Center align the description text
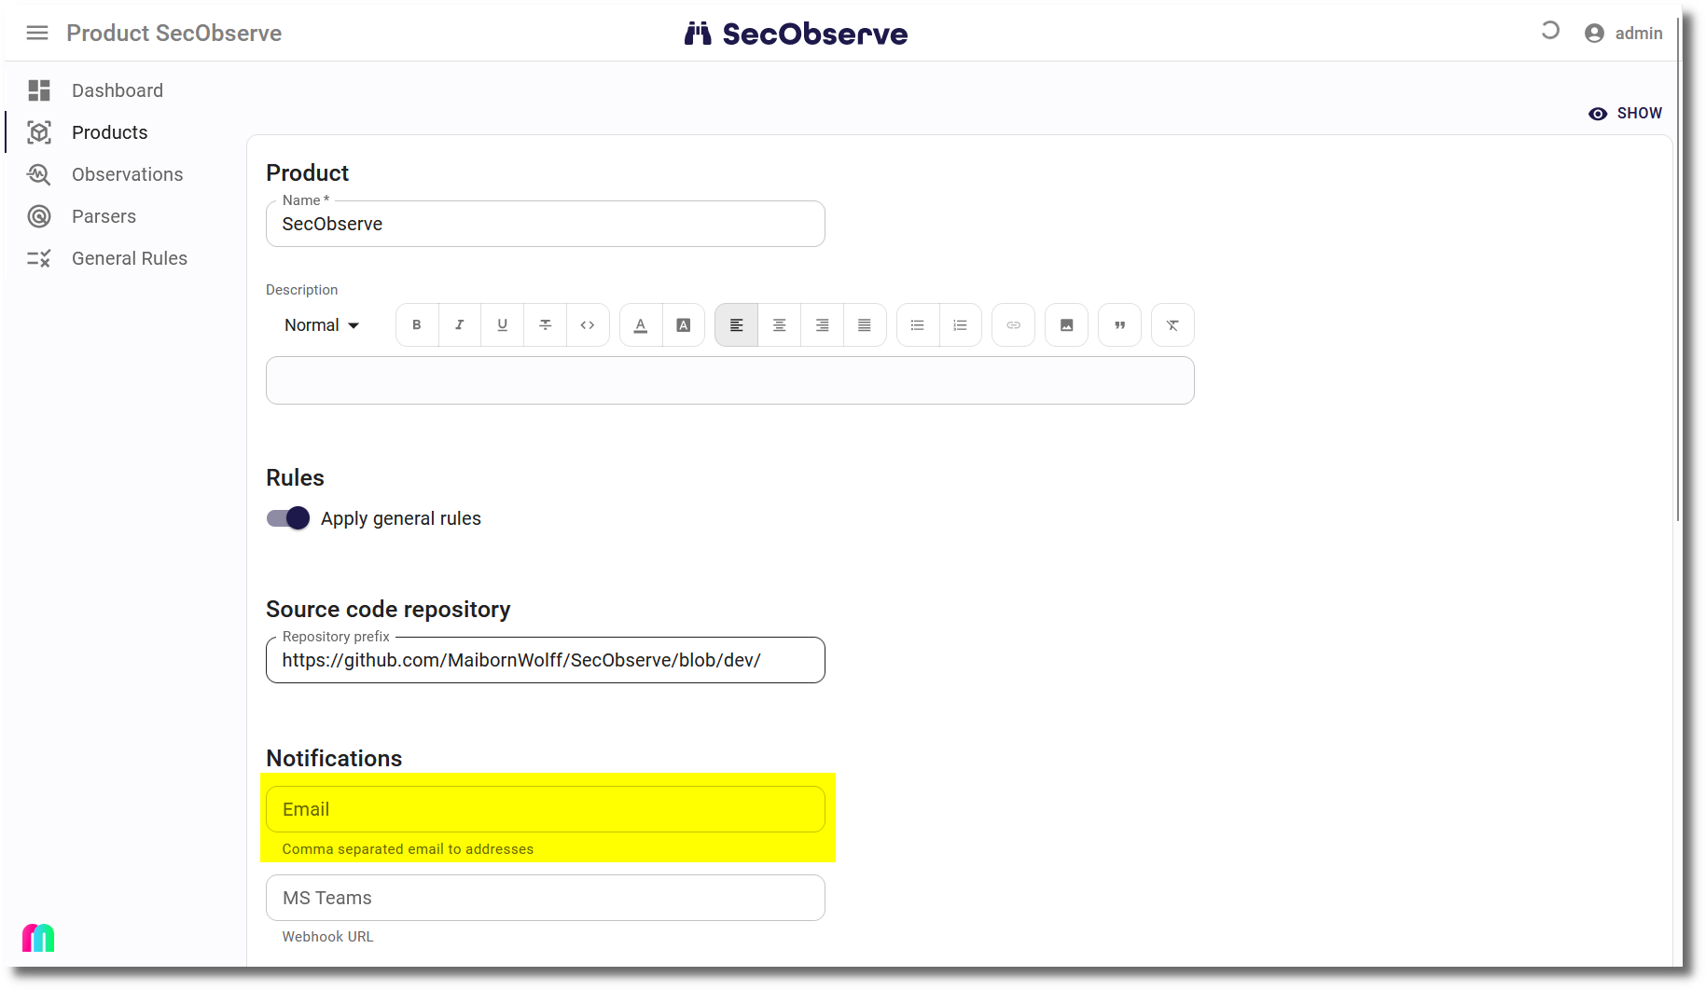 (x=779, y=325)
